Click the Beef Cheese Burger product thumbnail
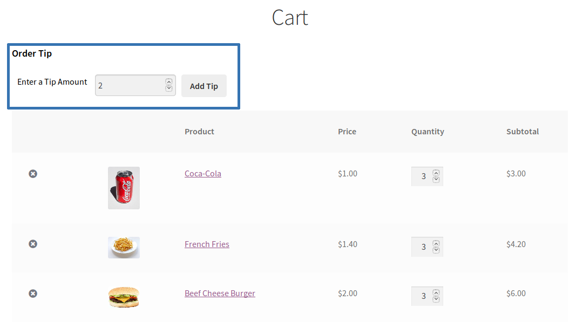583x328 pixels. click(124, 296)
